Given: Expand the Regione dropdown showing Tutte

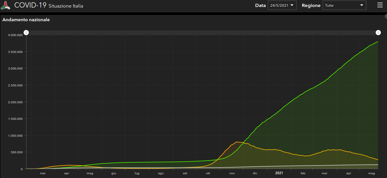Looking at the screenshot, I should tap(344, 5).
